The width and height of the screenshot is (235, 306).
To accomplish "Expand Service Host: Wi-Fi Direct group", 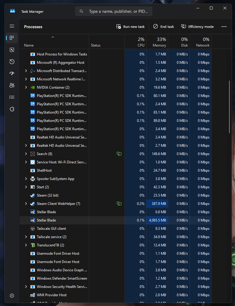I will coord(26,162).
